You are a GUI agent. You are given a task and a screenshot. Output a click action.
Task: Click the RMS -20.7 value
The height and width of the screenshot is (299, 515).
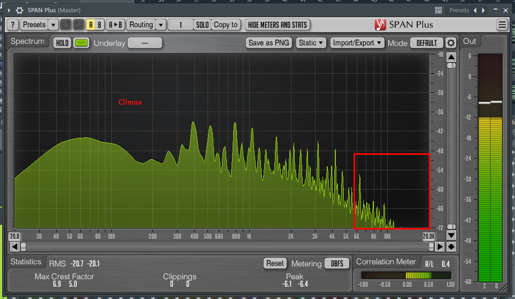[77, 264]
